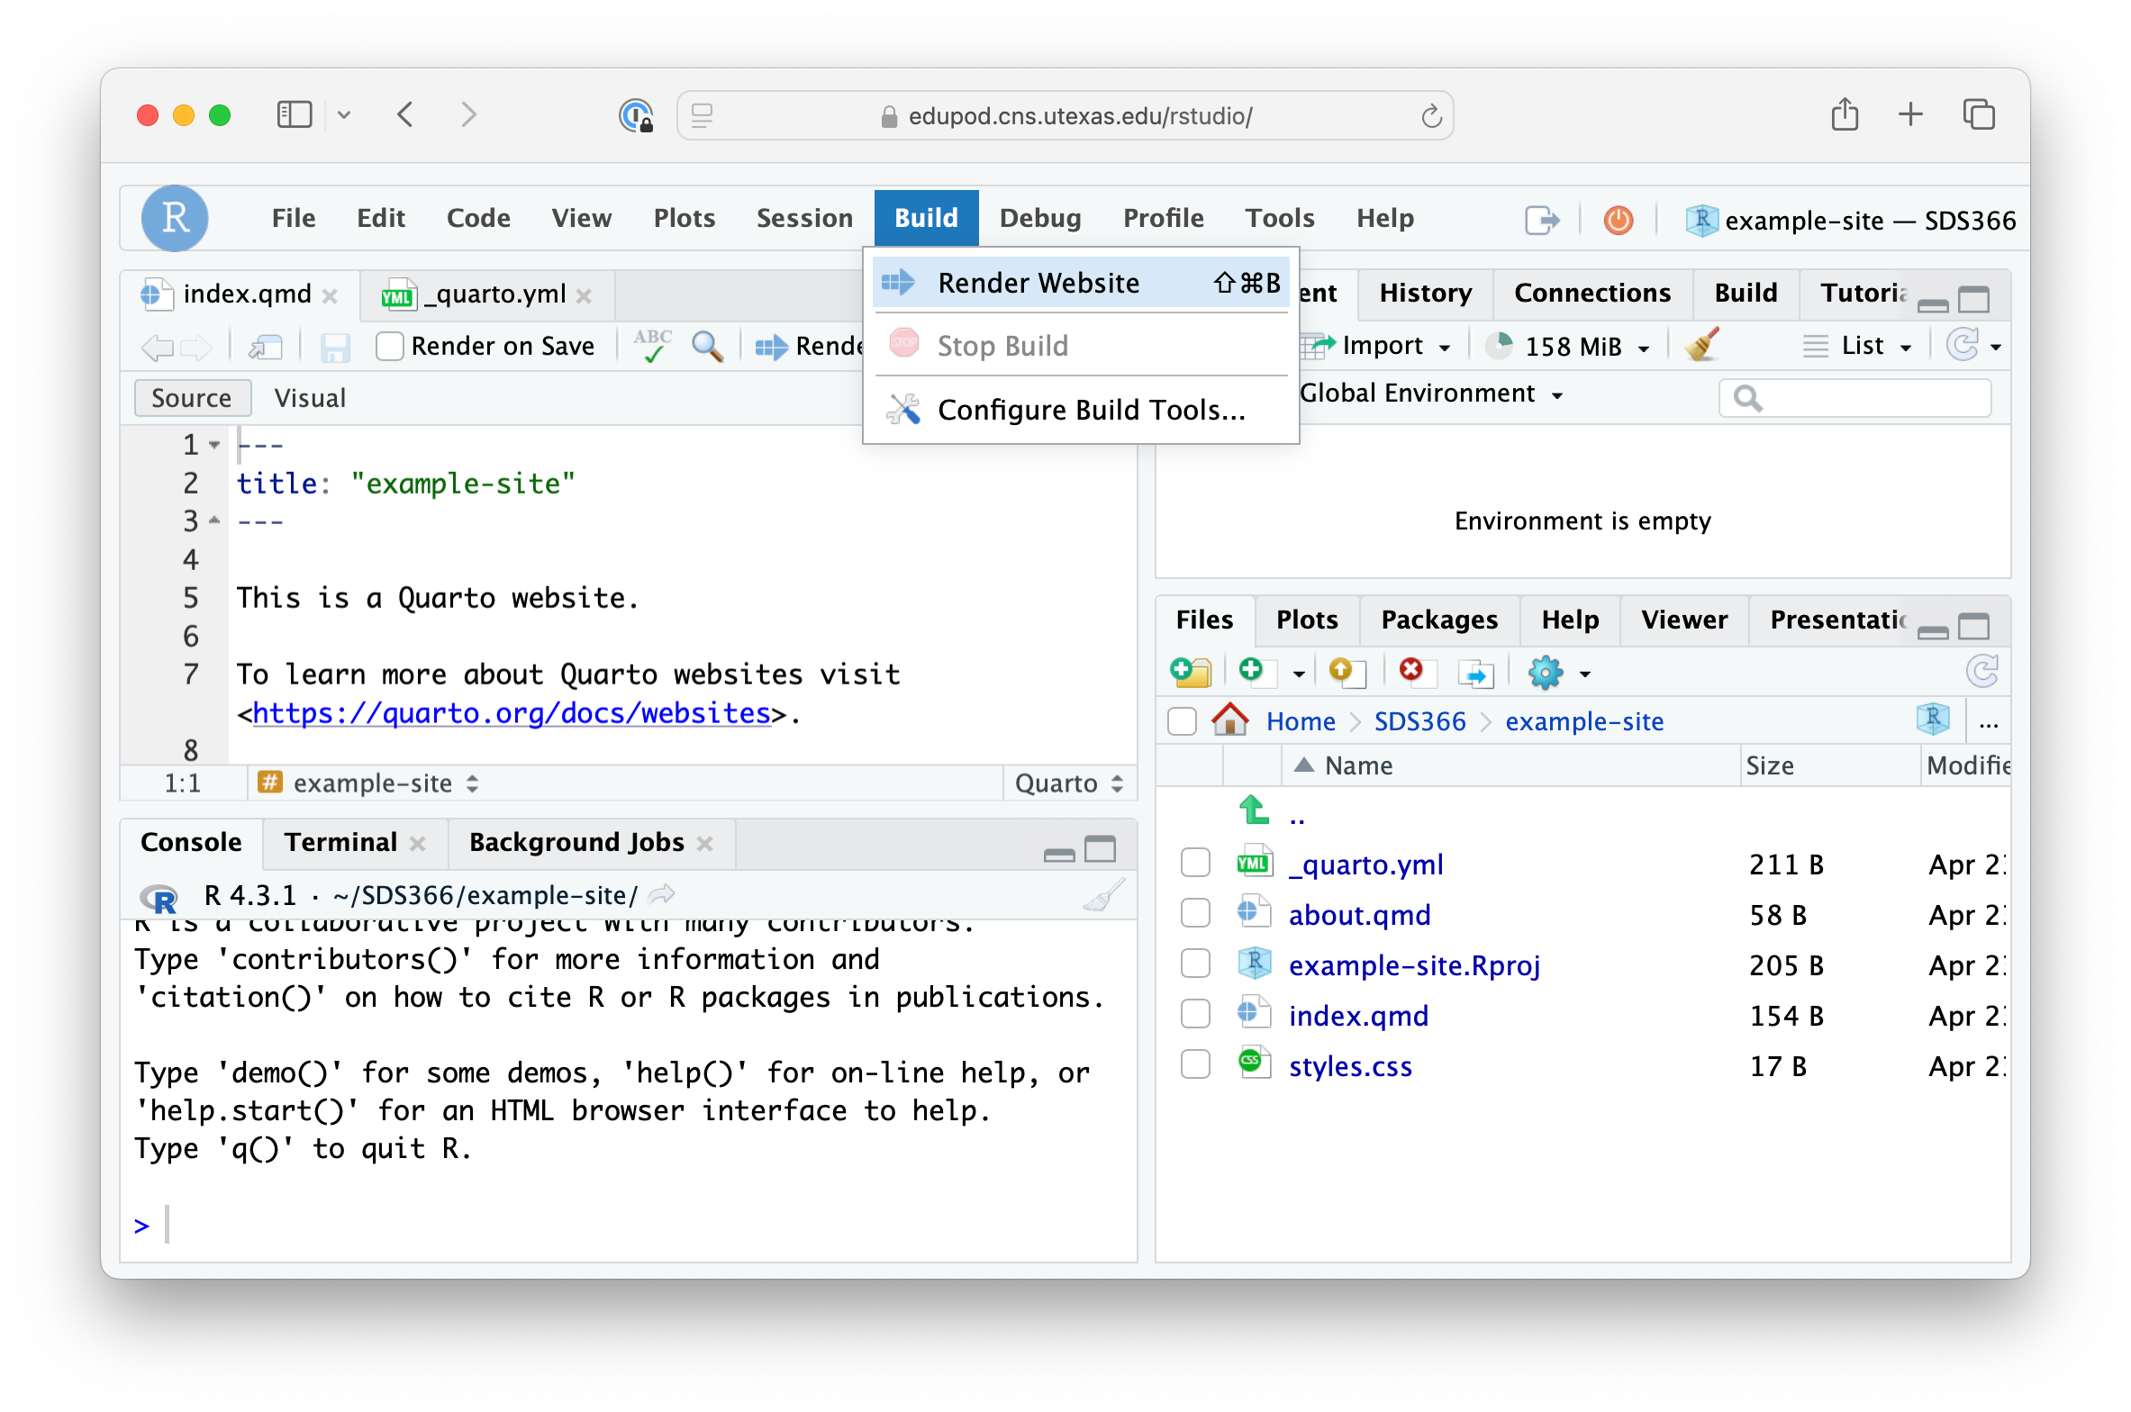Click the new folder icon in Files
This screenshot has height=1412, width=2131.
(x=1190, y=673)
